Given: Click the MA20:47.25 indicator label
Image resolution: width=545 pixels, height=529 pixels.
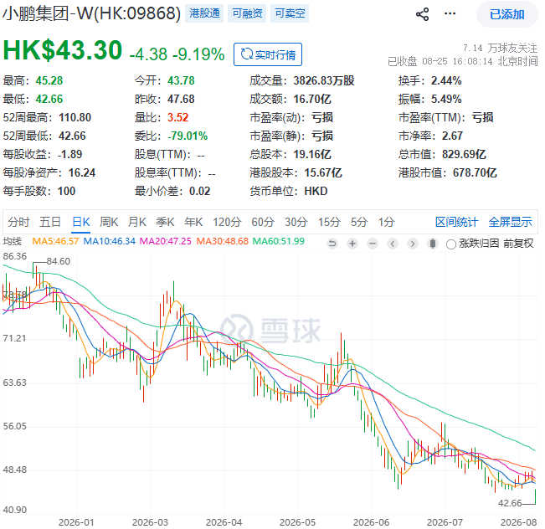Looking at the screenshot, I should [166, 241].
